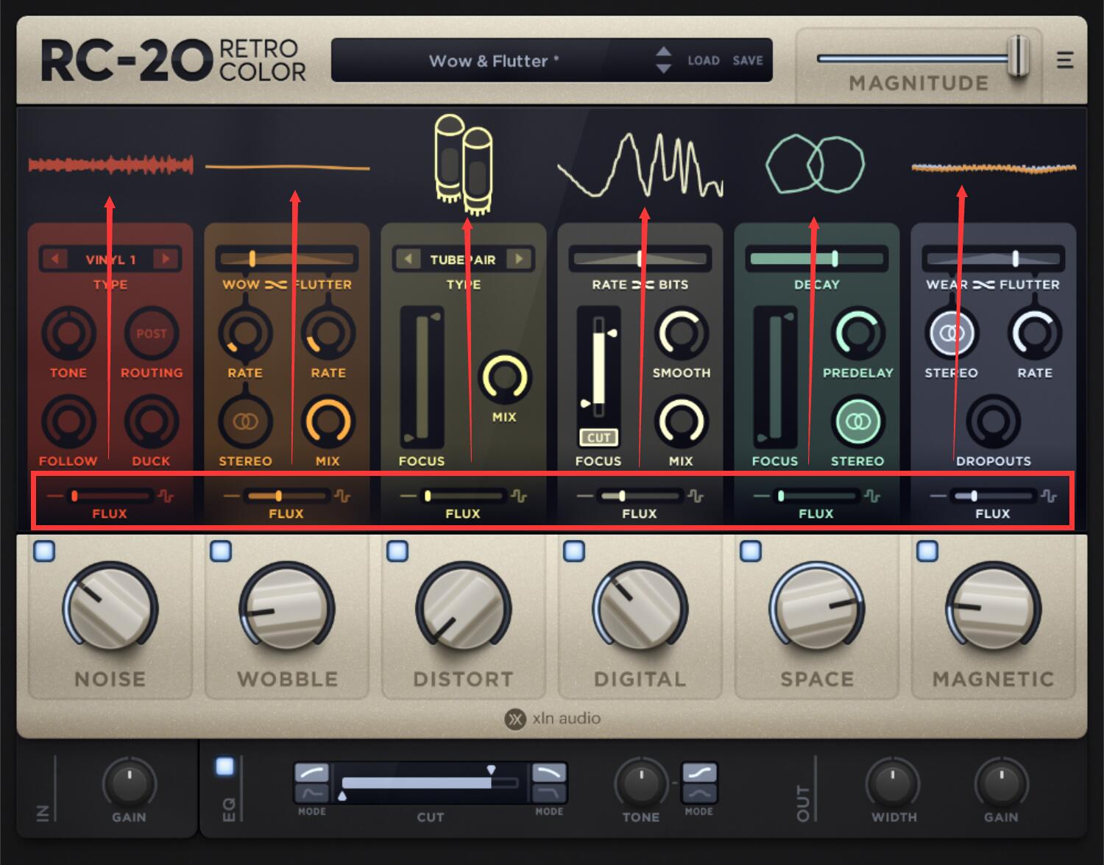Click the large DIGITAL amount knob

pos(640,609)
